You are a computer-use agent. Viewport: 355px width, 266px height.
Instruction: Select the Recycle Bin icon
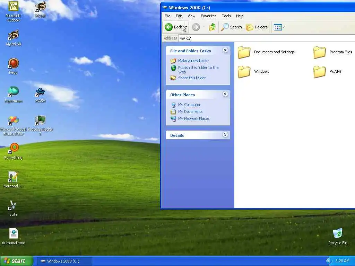point(338,237)
